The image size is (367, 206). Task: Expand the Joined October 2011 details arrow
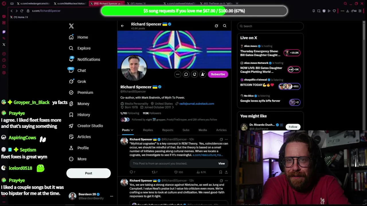(x=173, y=107)
